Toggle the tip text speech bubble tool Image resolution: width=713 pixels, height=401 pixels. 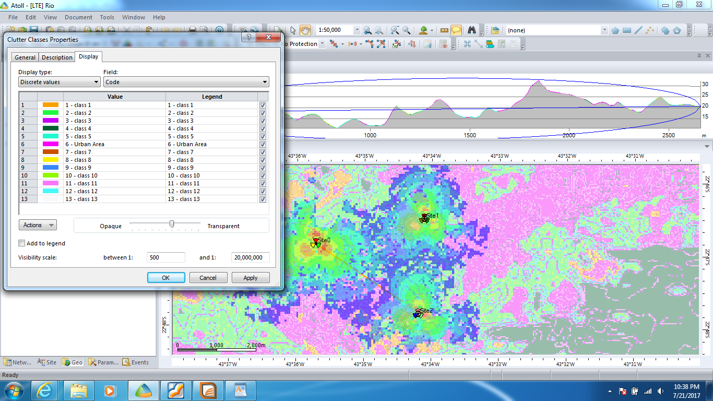click(456, 30)
